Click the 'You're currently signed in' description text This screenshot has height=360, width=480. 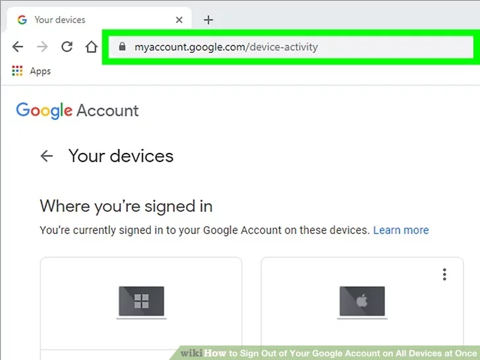pos(204,230)
